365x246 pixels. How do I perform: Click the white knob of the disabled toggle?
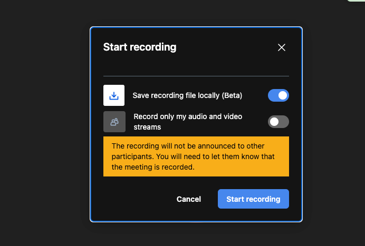[274, 122]
